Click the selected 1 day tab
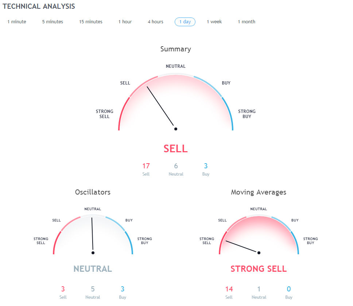This screenshot has width=353, height=306. [185, 22]
